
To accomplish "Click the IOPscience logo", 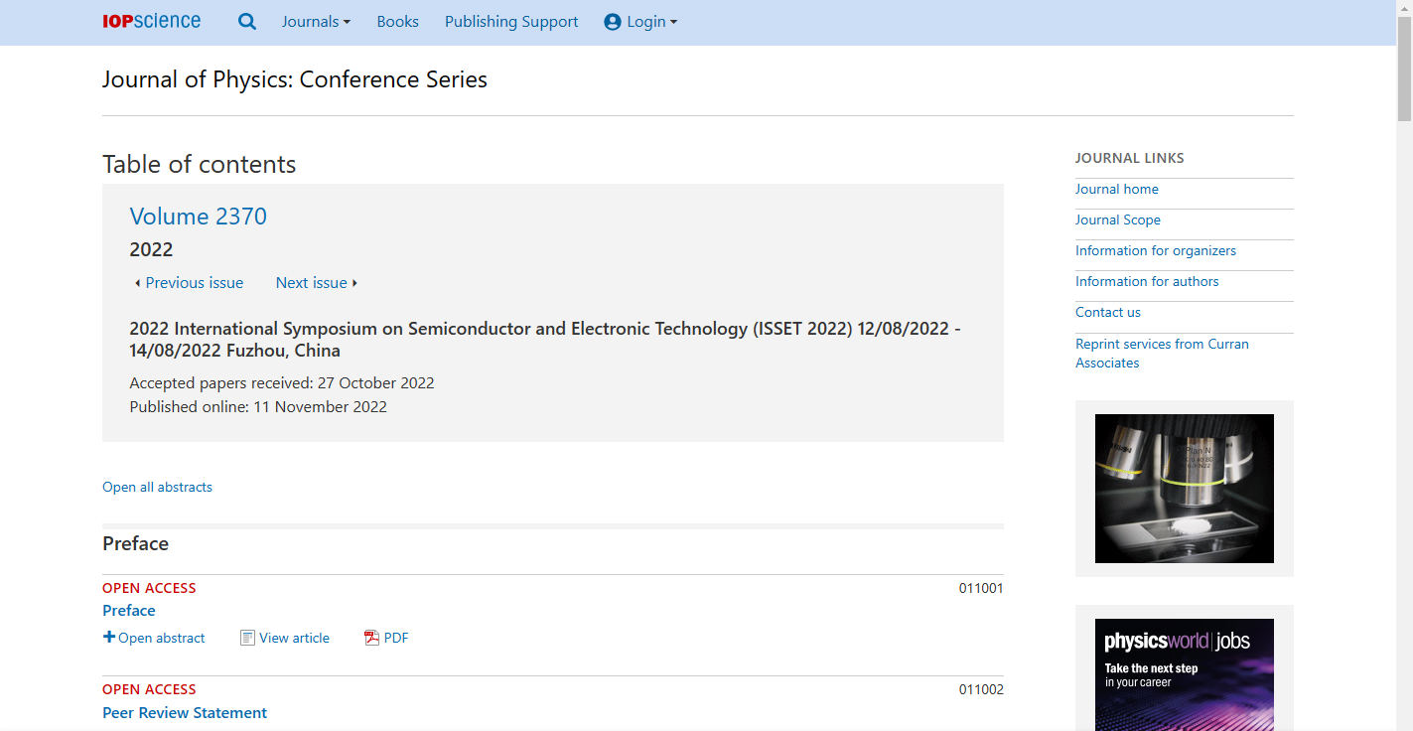I will [151, 21].
